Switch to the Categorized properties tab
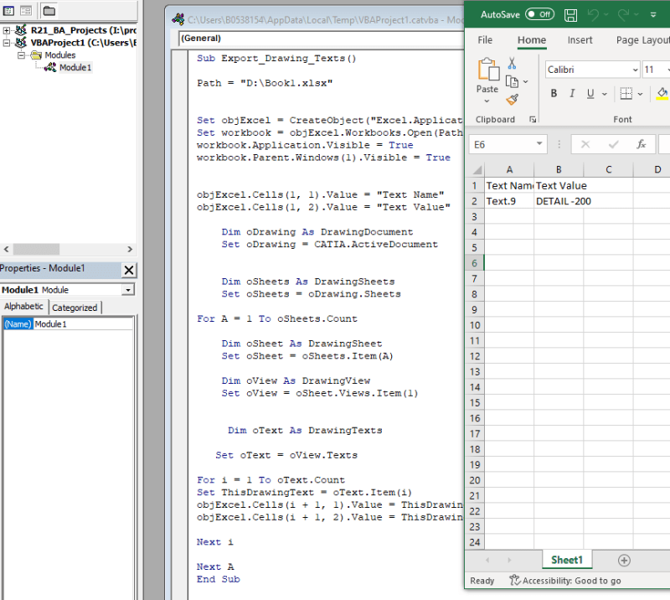The image size is (670, 600). [x=75, y=308]
